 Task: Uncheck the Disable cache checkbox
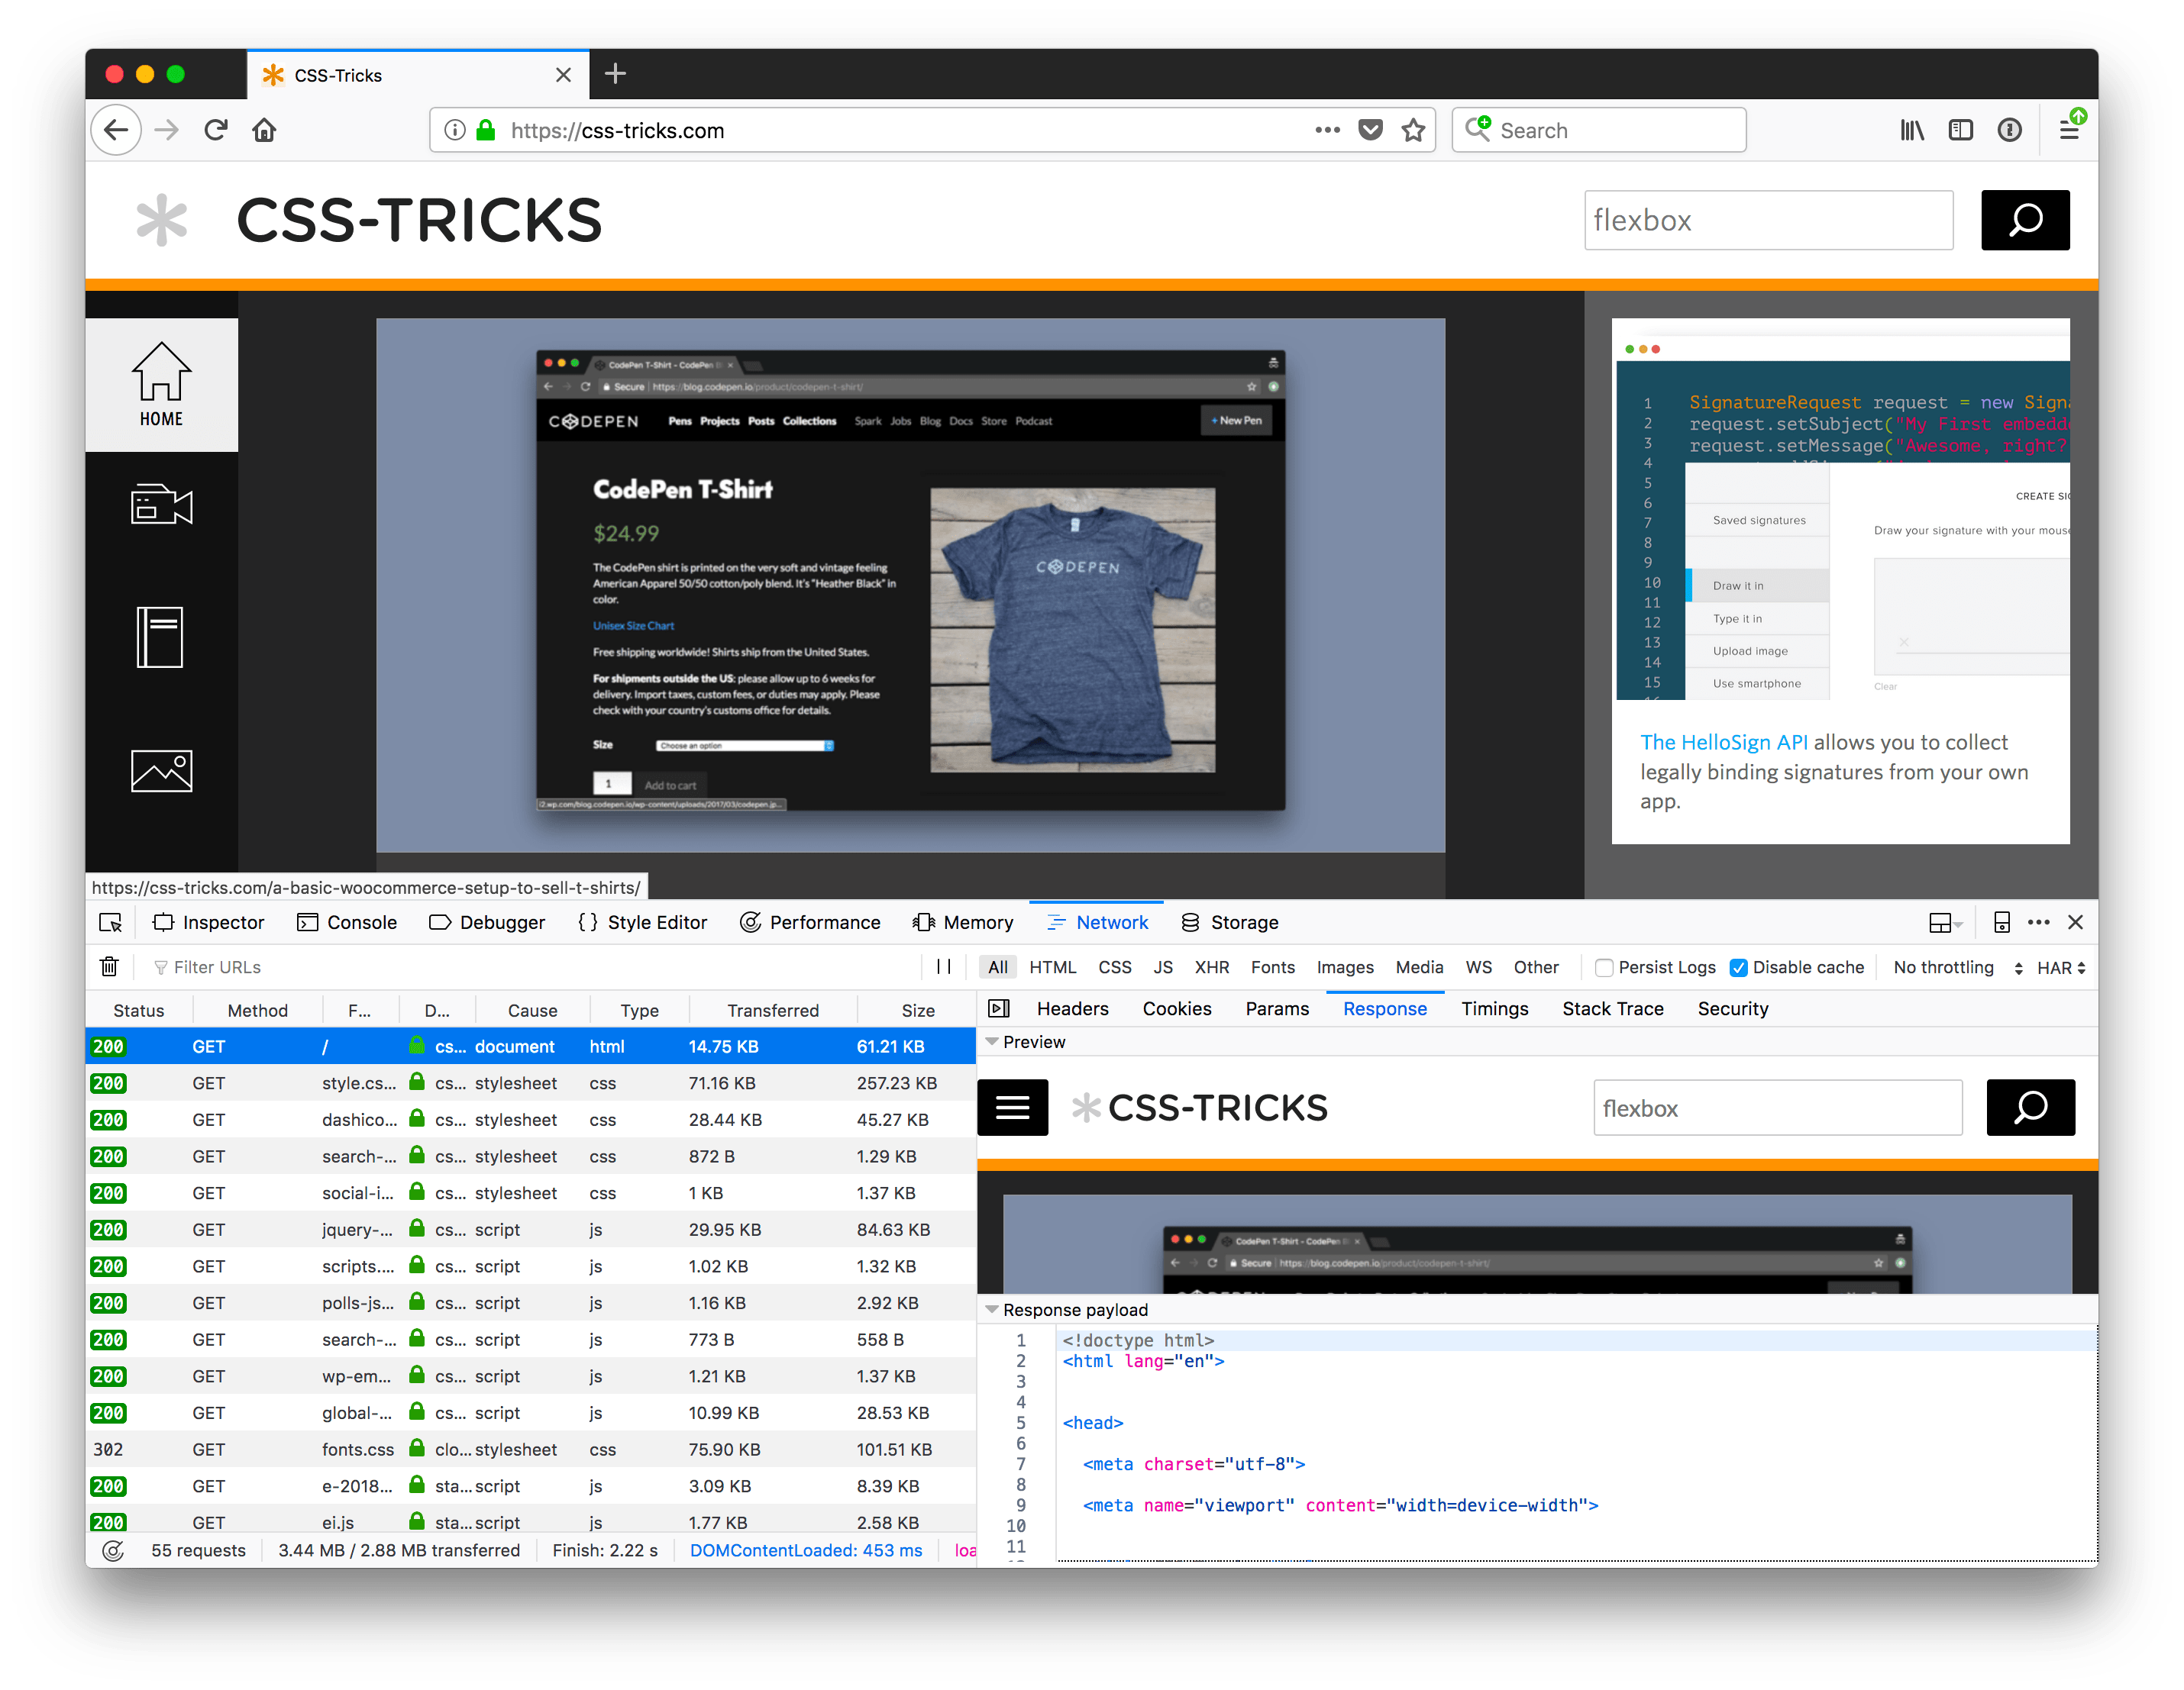1739,967
